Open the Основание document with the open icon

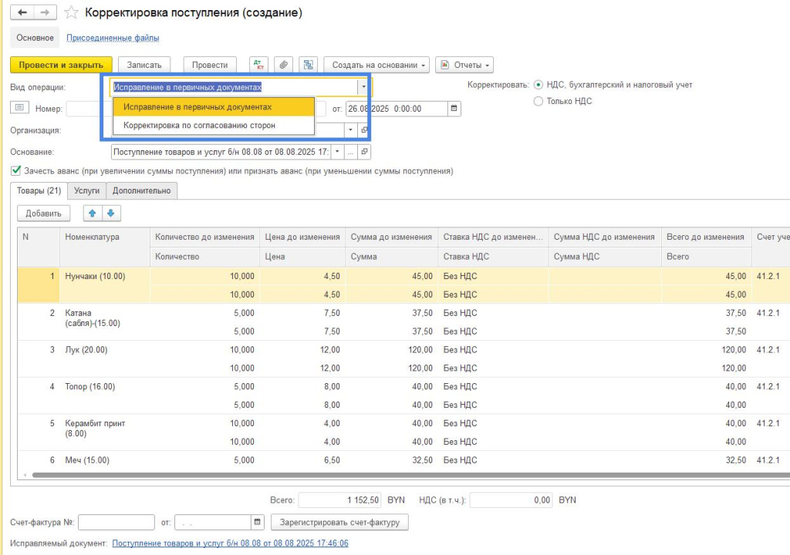[x=365, y=152]
